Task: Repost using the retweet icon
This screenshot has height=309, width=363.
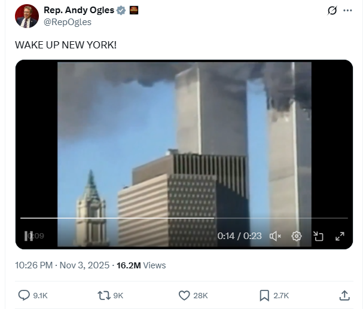Action: (104, 296)
